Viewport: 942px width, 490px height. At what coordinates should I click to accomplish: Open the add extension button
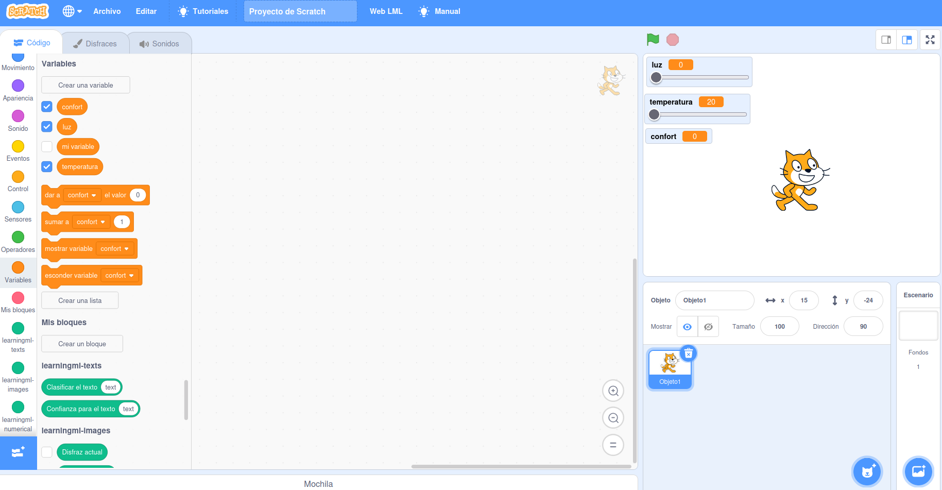(x=18, y=452)
